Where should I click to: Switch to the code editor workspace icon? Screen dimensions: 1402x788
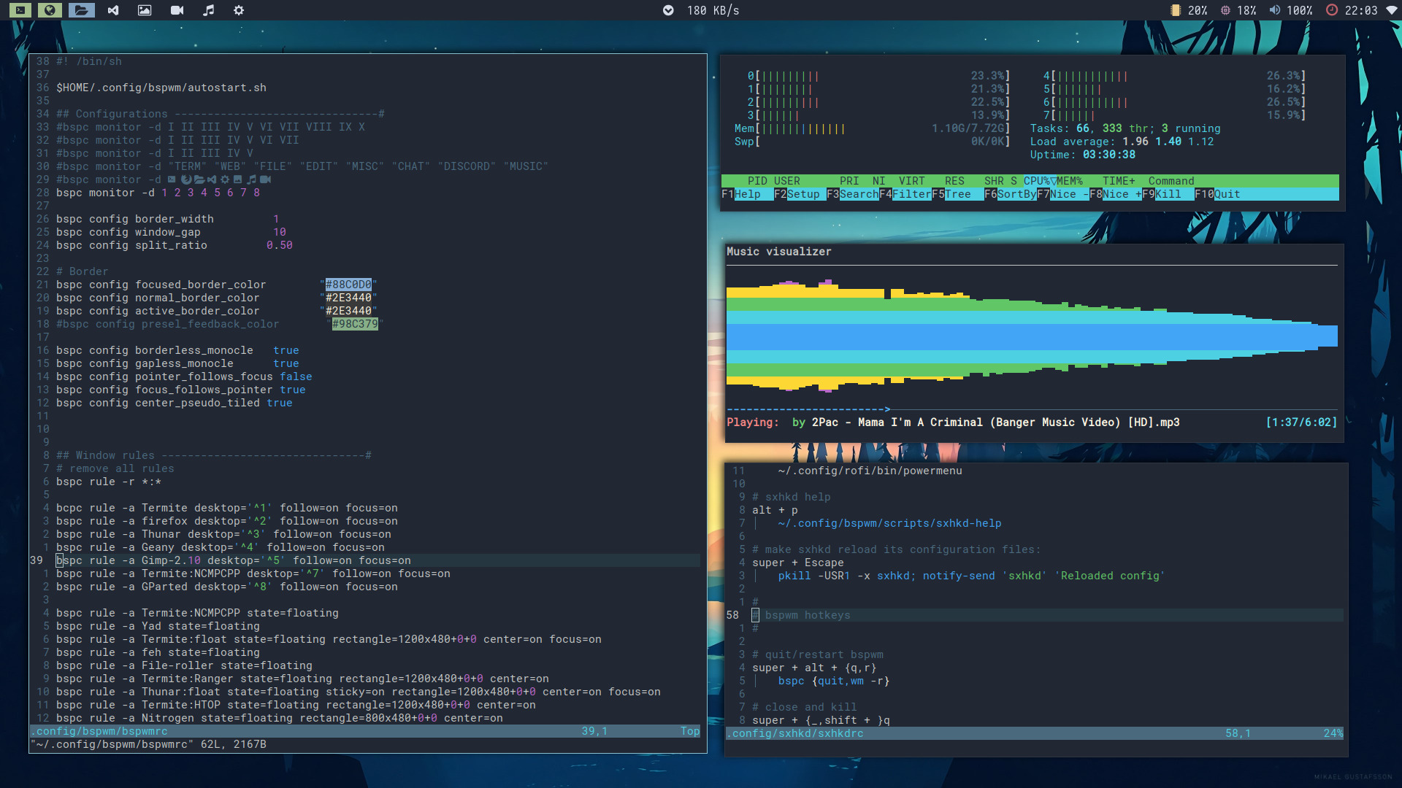tap(113, 10)
